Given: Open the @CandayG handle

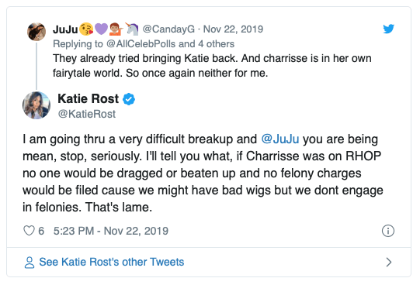Looking at the screenshot, I should 168,29.
